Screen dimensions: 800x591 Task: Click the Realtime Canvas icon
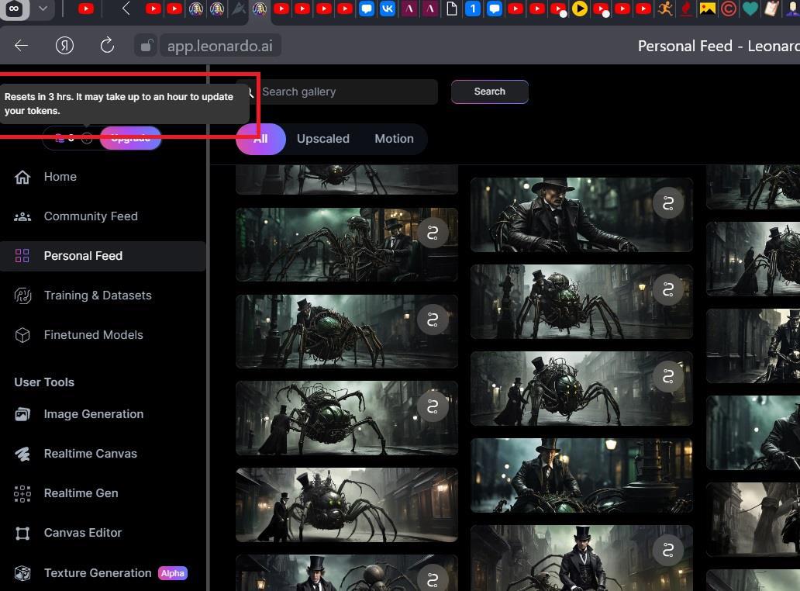click(22, 454)
